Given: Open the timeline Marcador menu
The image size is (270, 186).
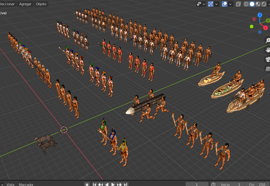Looking at the screenshot, I should 26,184.
